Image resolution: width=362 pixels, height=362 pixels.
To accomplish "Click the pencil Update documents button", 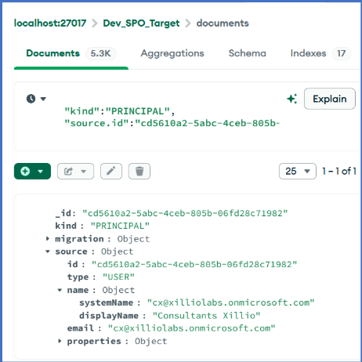I will [111, 172].
